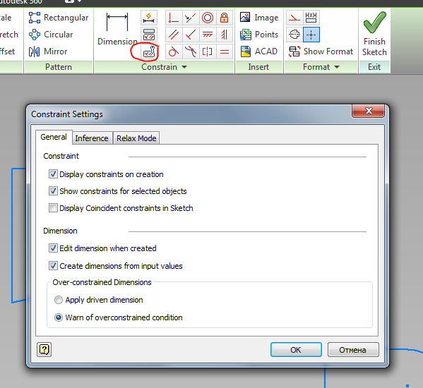Open the Constraint Settings icon in the ribbon
Screen dimensions: 423x388
148,51
